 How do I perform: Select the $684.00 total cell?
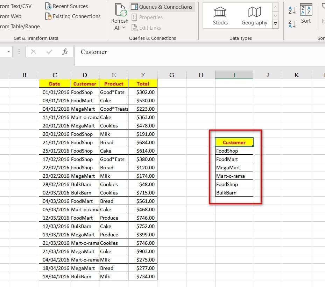(x=143, y=142)
